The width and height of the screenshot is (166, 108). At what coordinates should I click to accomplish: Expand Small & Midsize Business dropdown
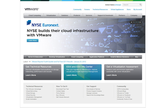pos(119,57)
